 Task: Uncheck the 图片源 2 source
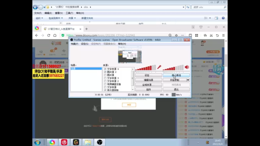(105, 72)
